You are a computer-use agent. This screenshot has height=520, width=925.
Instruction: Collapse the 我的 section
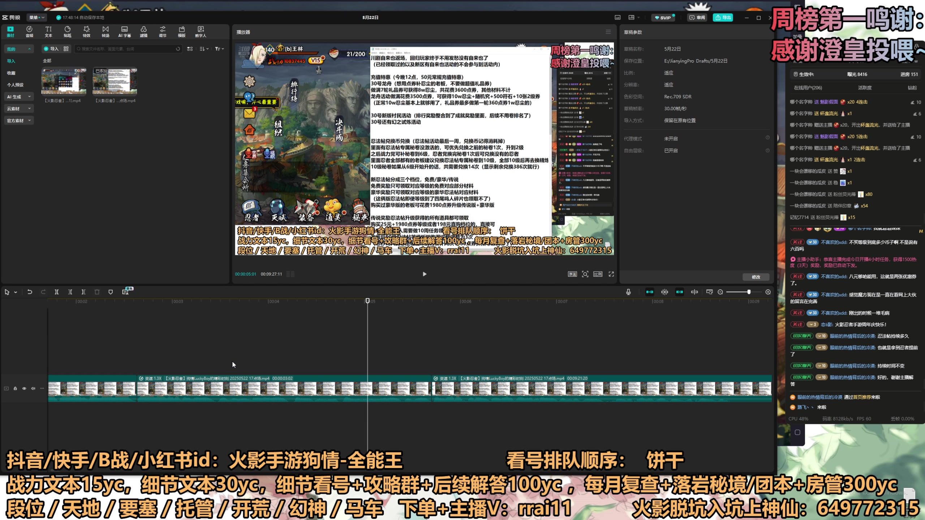(x=19, y=49)
